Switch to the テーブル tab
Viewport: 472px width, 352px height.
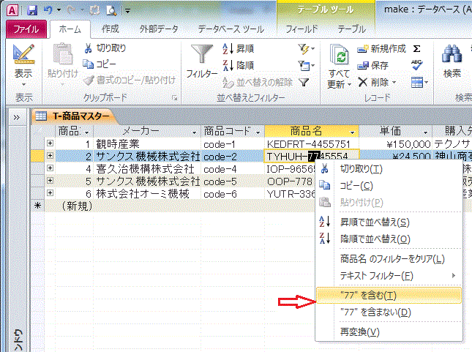click(351, 29)
